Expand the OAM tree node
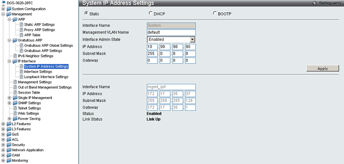 point(3,155)
